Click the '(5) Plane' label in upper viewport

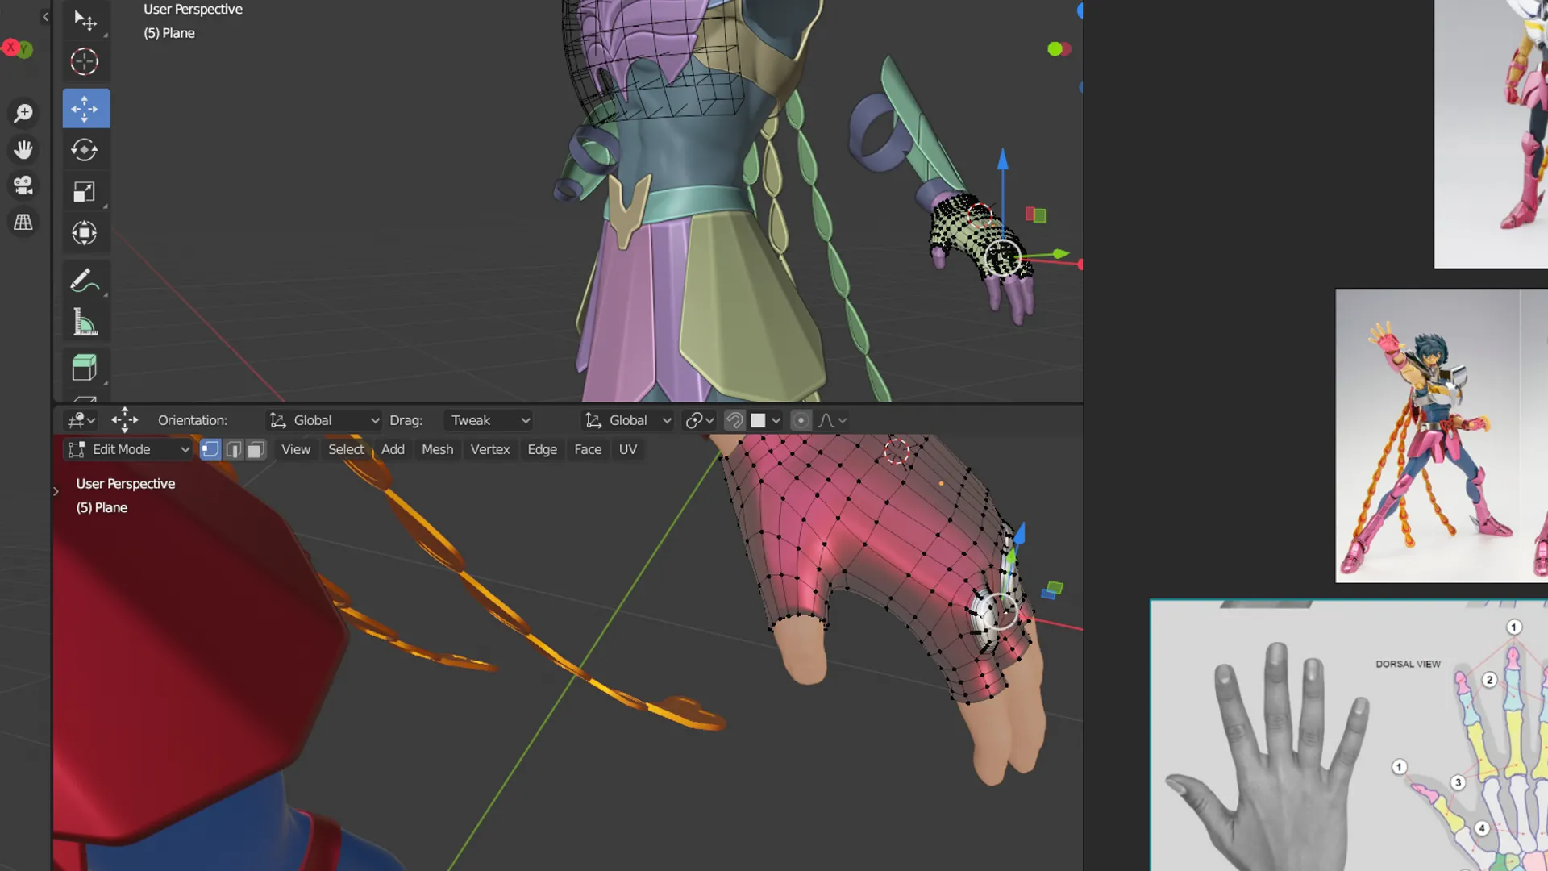tap(169, 33)
